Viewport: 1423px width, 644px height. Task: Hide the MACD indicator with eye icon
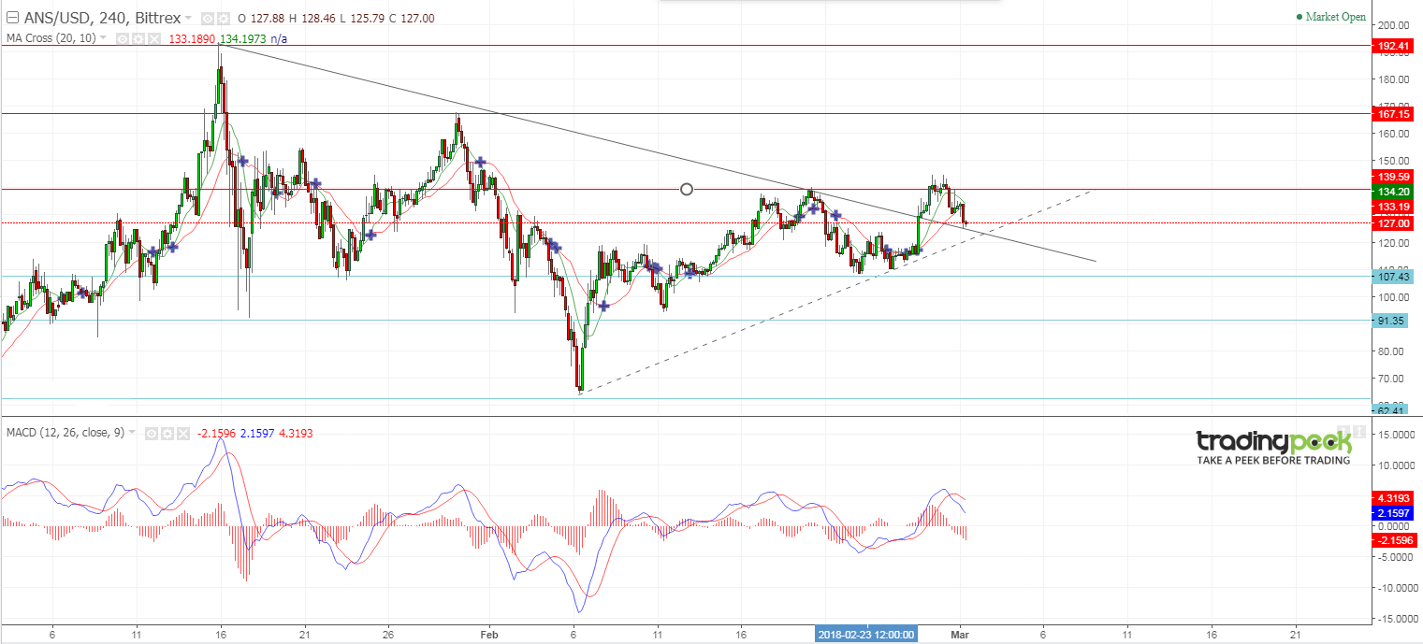coord(152,434)
